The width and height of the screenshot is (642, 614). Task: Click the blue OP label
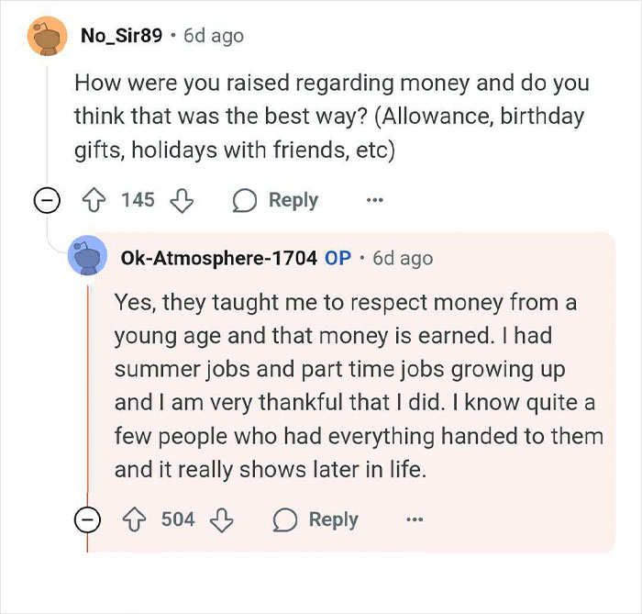338,258
